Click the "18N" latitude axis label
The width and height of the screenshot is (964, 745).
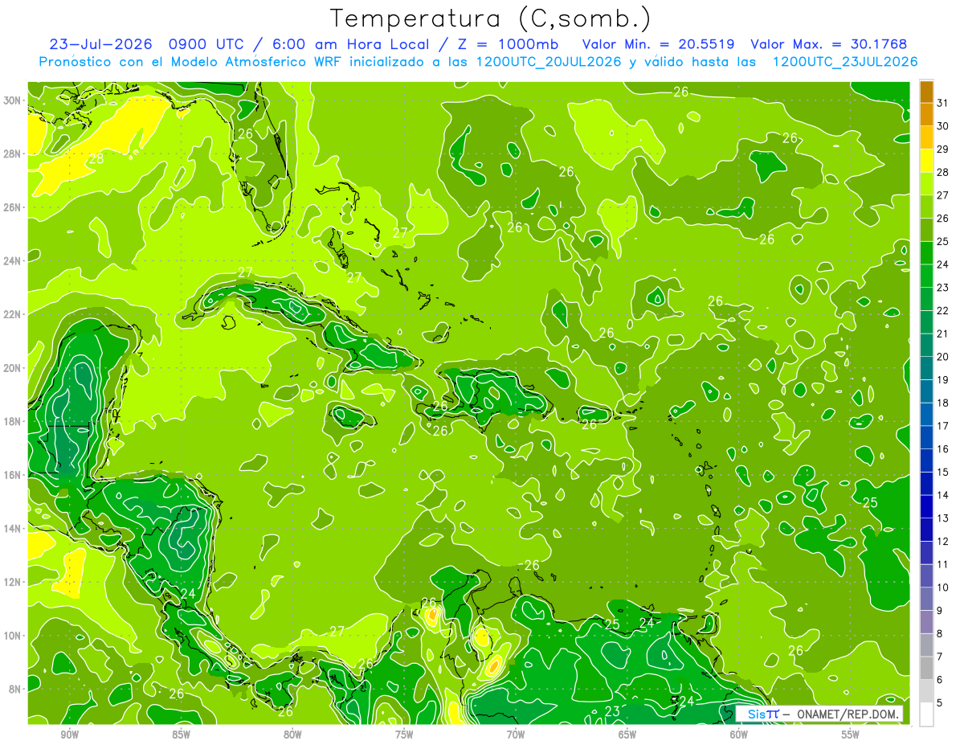(14, 421)
